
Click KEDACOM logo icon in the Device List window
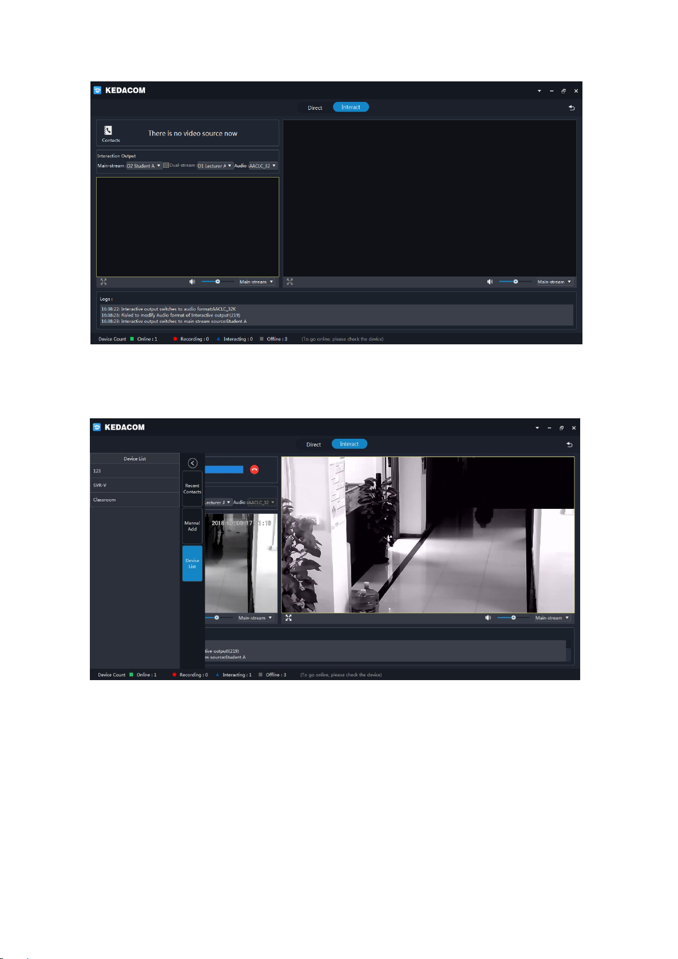pos(97,427)
